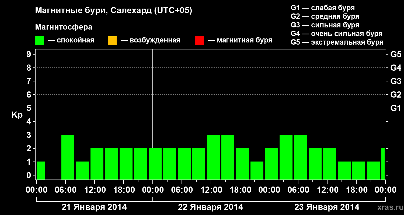Click the '— магнитная буря' legend label
Screen dimensions: 404x215
pos(240,40)
